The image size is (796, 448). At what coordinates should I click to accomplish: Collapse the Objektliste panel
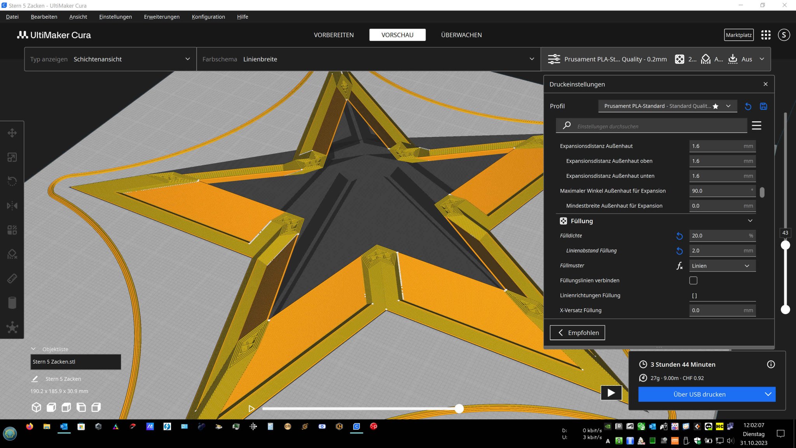coord(33,349)
